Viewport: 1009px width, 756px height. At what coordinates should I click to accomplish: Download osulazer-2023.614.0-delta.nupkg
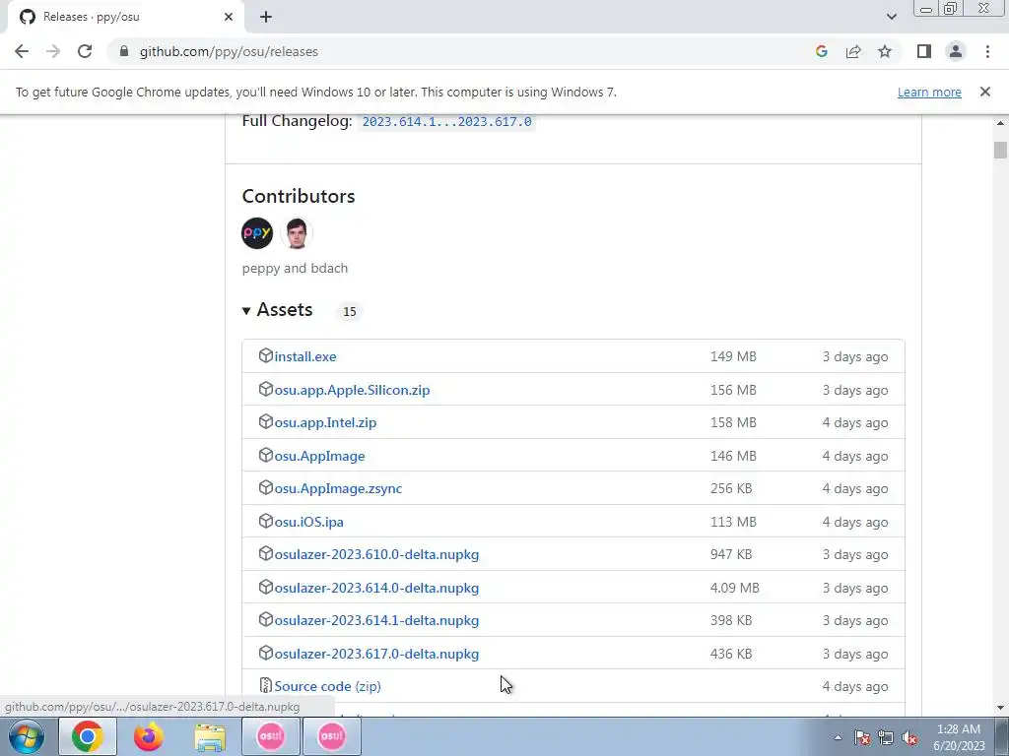(376, 588)
